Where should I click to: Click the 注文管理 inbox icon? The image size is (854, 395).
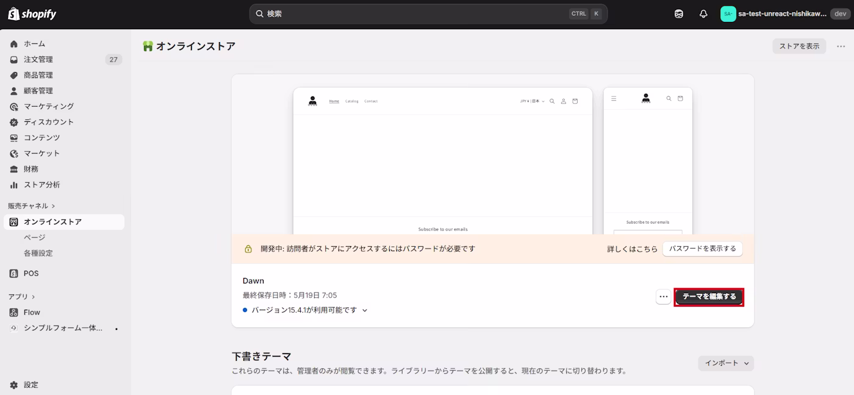(14, 60)
